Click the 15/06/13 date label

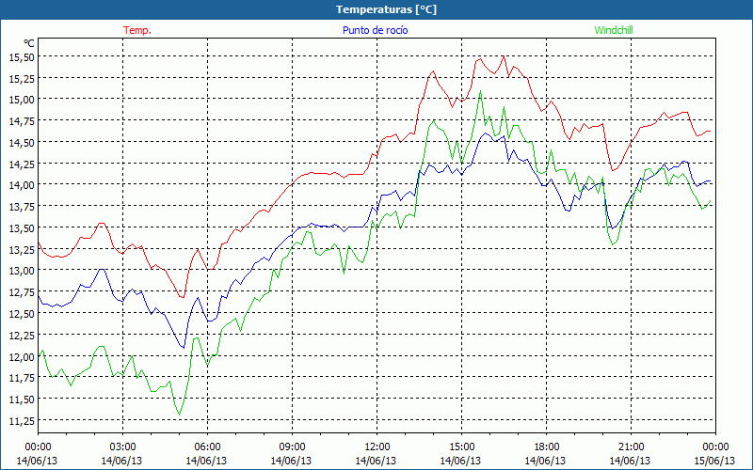(714, 461)
